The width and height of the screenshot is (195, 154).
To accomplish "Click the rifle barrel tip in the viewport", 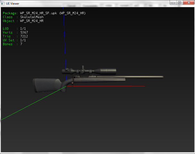I will 162,77.
